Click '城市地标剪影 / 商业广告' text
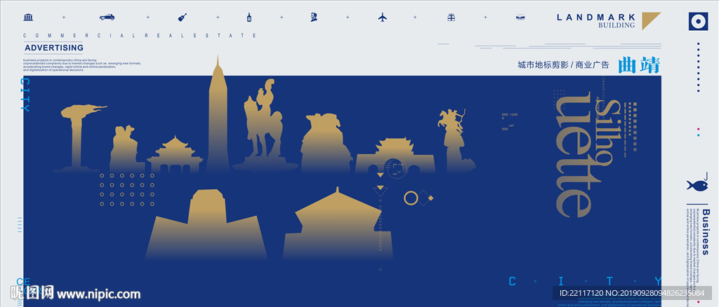 click(x=563, y=65)
